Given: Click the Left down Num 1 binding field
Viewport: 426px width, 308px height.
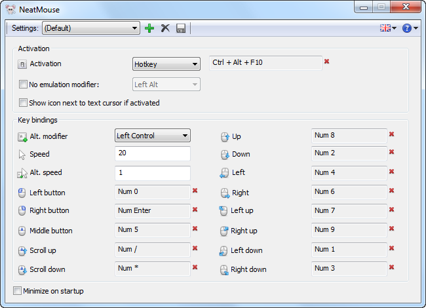Looking at the screenshot, I should pyautogui.click(x=349, y=250).
